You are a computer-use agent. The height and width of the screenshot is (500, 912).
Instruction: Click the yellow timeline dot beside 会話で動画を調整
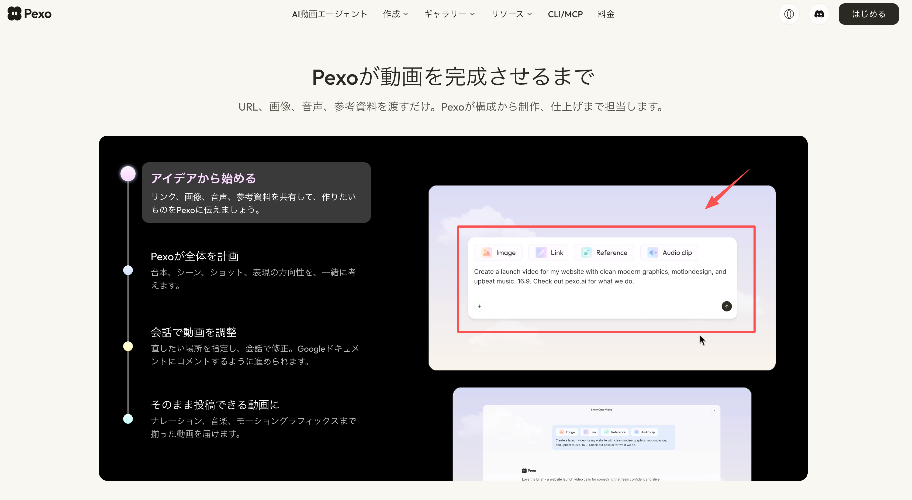coord(128,346)
